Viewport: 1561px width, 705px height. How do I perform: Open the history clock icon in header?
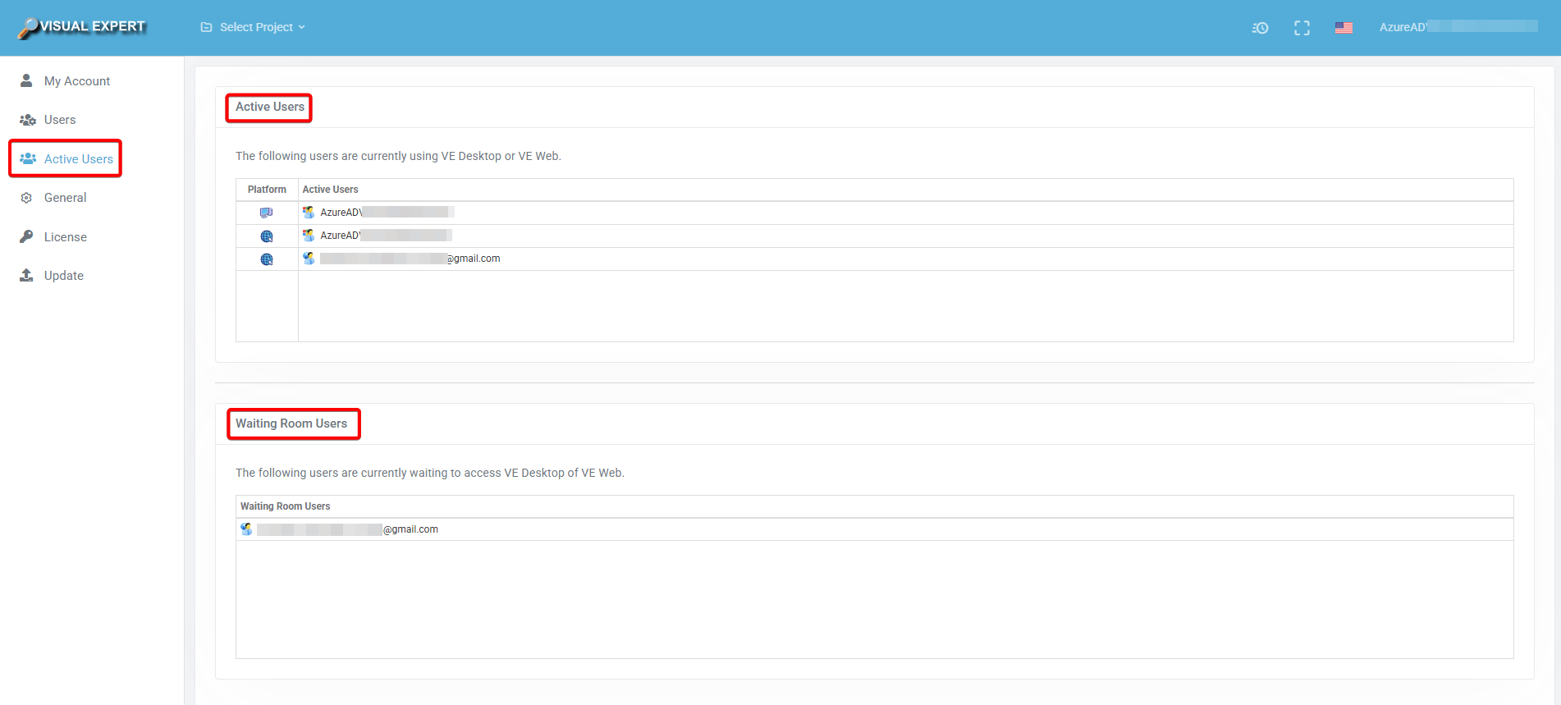point(1261,28)
